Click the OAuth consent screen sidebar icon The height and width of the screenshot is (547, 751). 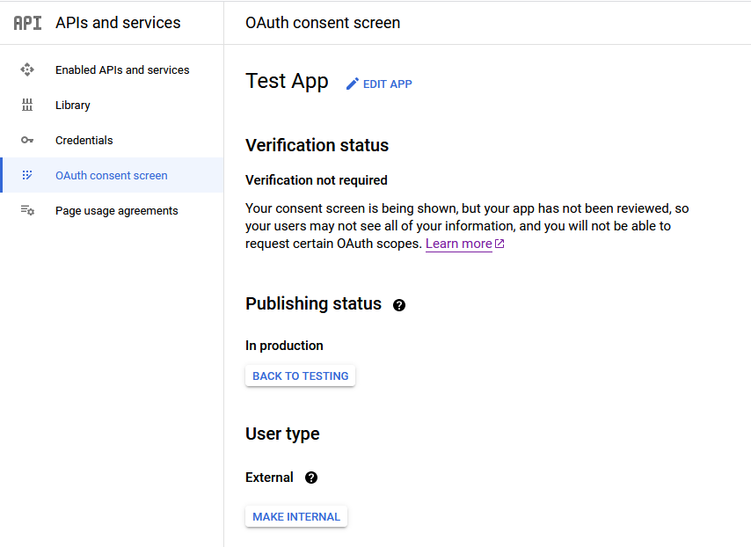point(27,175)
